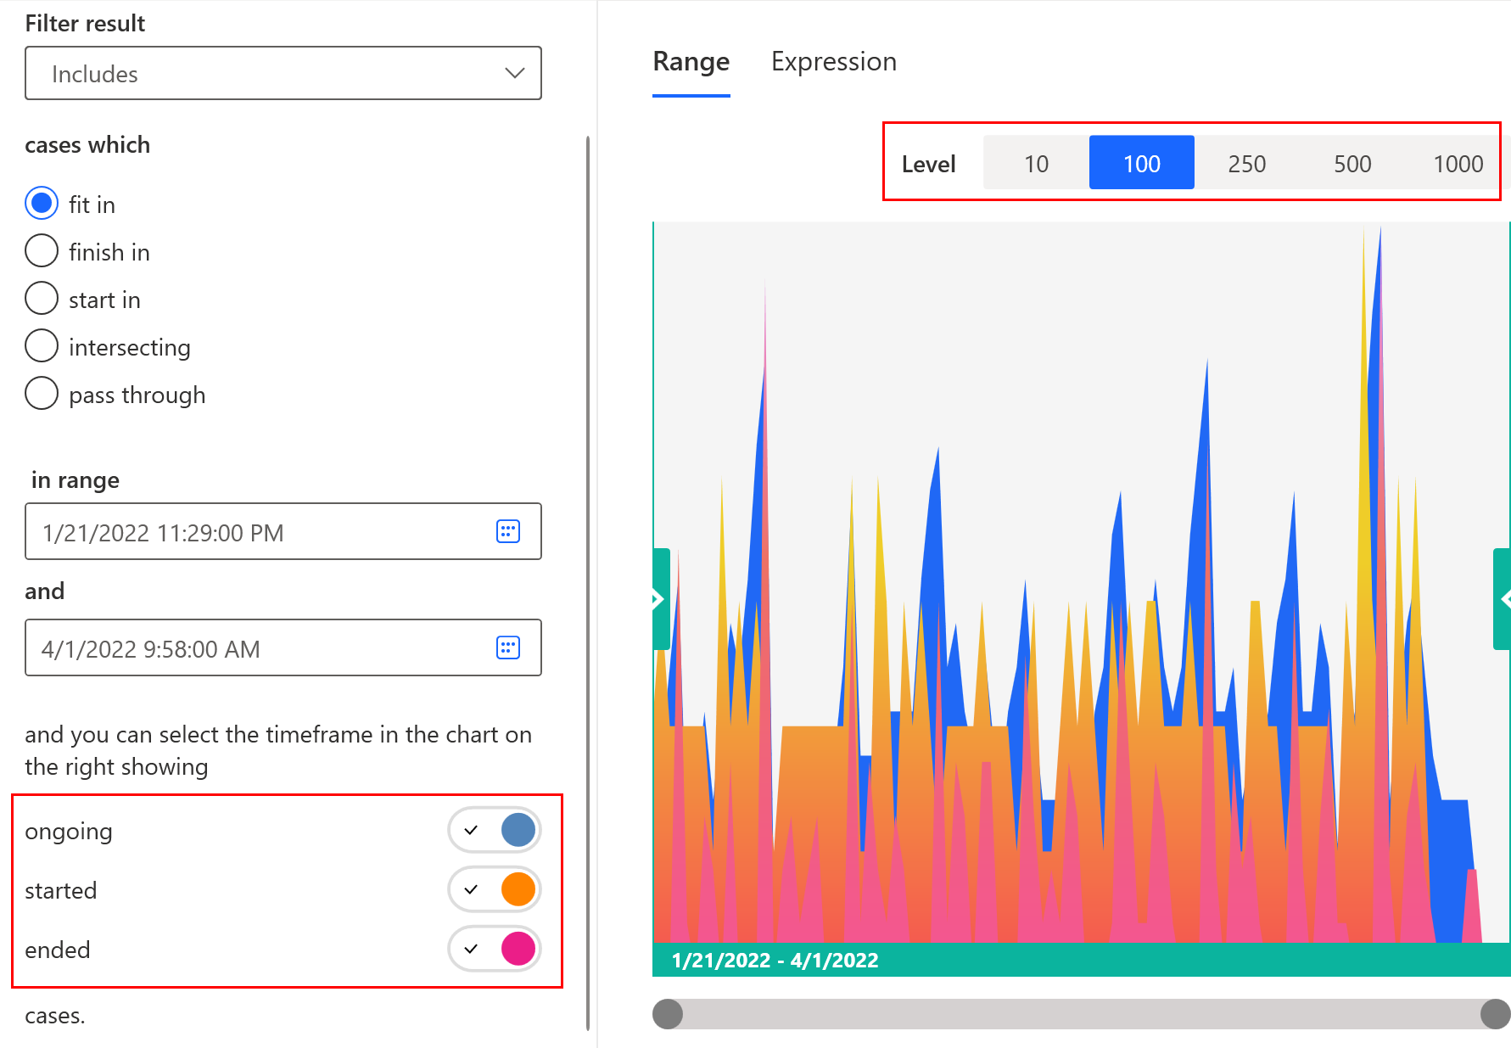
Task: Click the left knob of the timeline slider
Action: (x=668, y=1013)
